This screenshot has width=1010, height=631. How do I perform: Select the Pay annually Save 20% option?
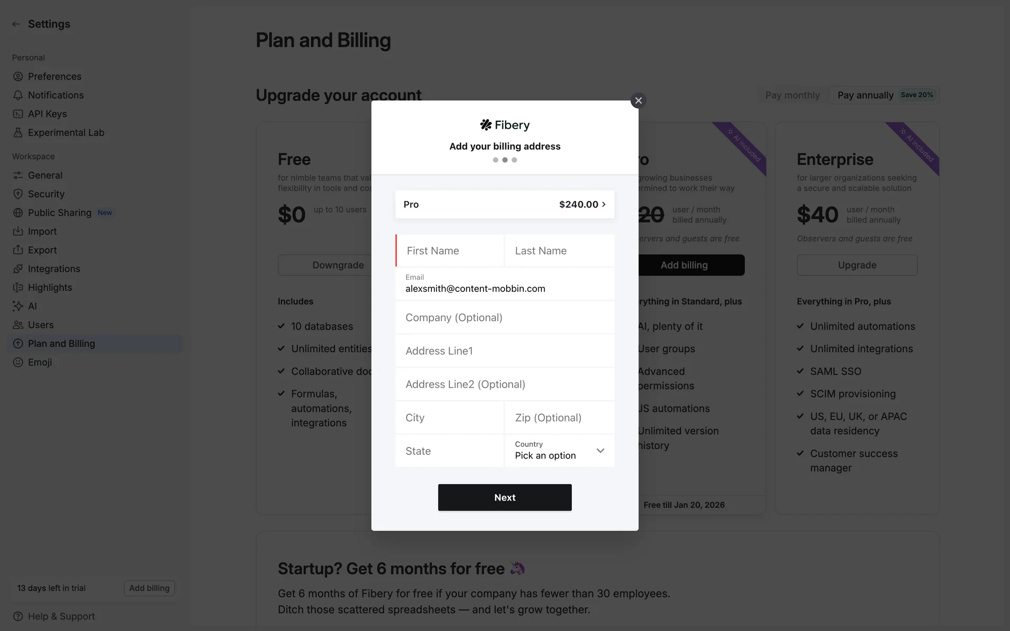pyautogui.click(x=884, y=95)
